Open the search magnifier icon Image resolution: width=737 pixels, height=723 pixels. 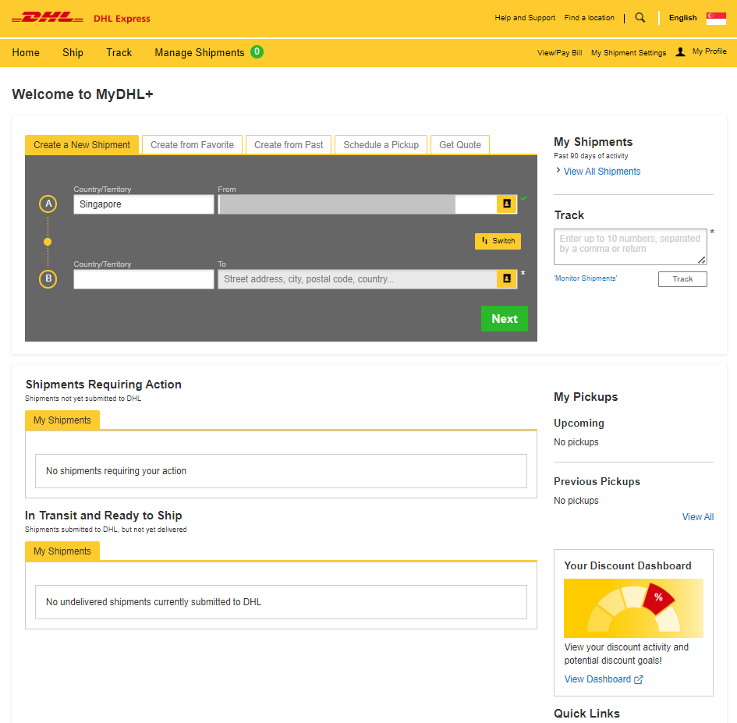[640, 18]
